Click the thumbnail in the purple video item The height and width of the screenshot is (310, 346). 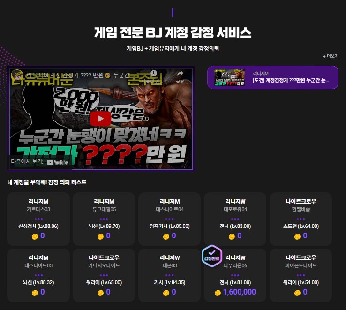pos(229,77)
